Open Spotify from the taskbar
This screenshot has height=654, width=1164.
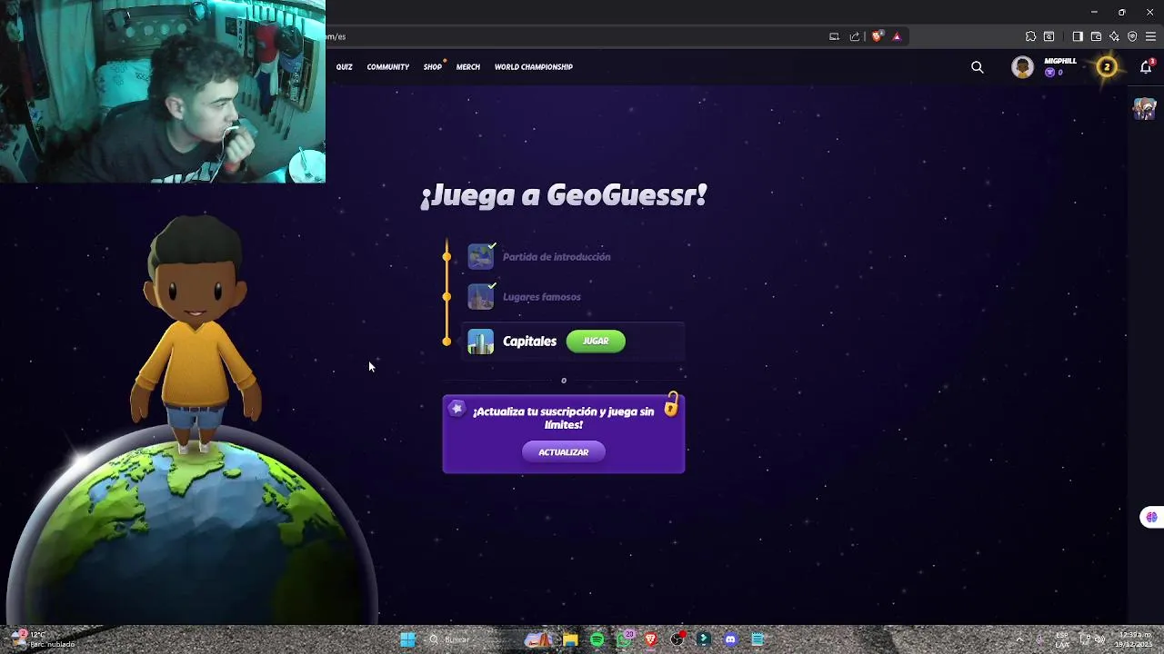tap(597, 639)
